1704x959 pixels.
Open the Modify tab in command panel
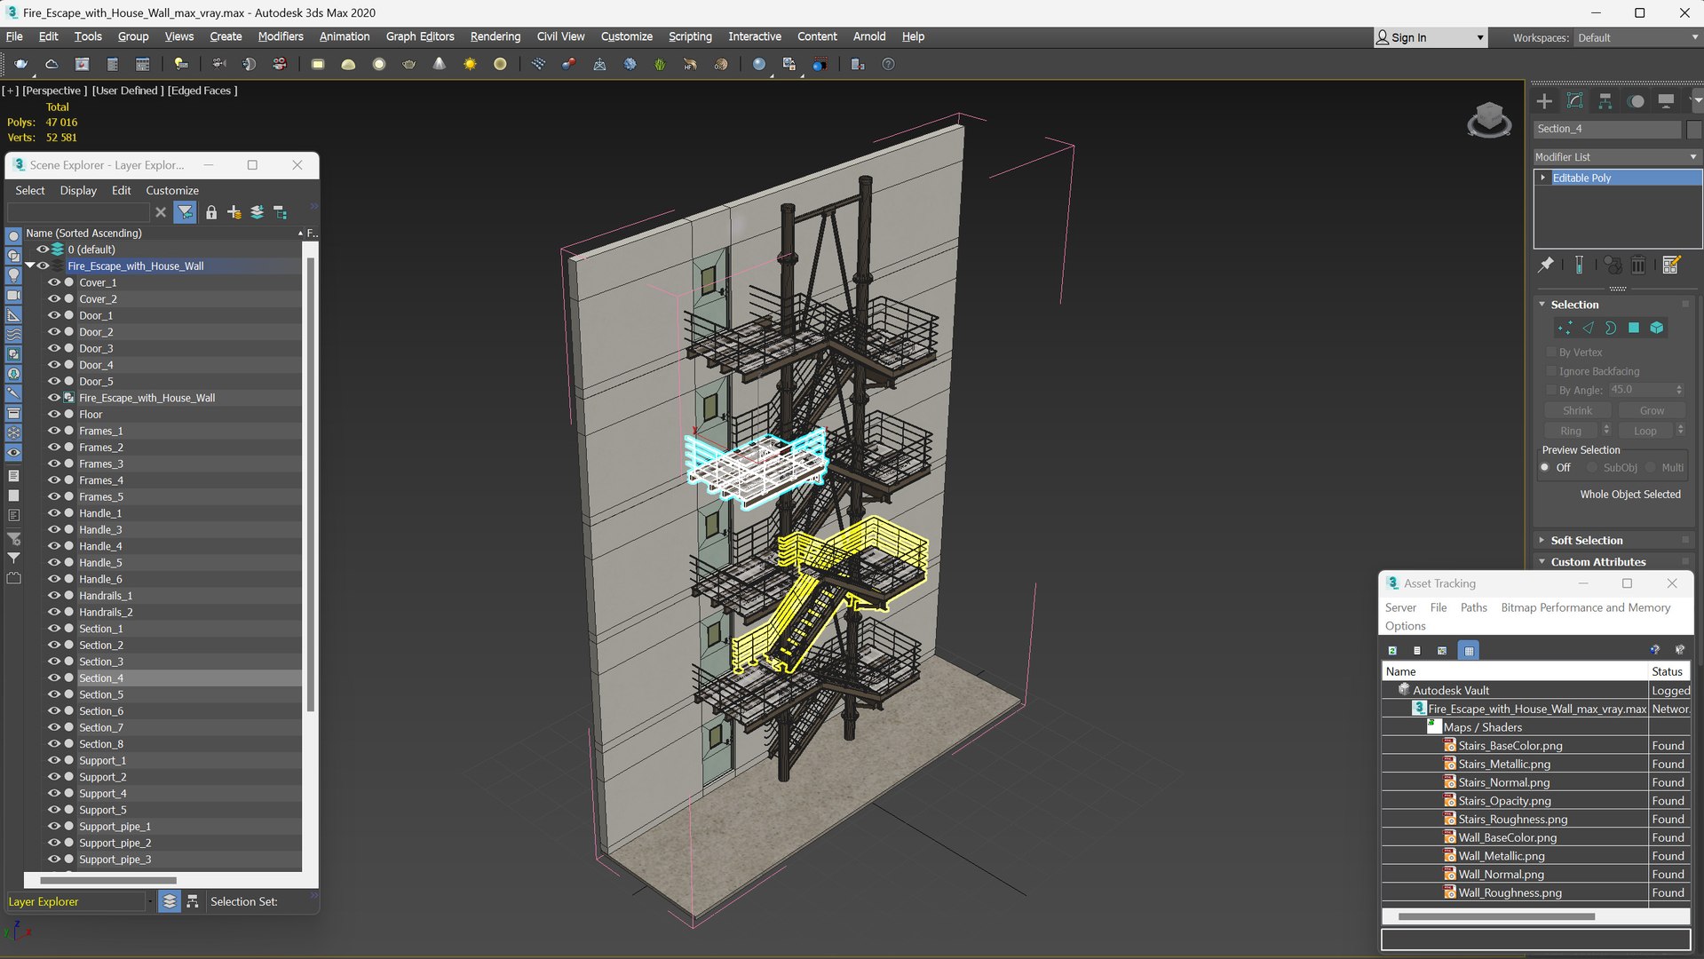click(x=1574, y=101)
